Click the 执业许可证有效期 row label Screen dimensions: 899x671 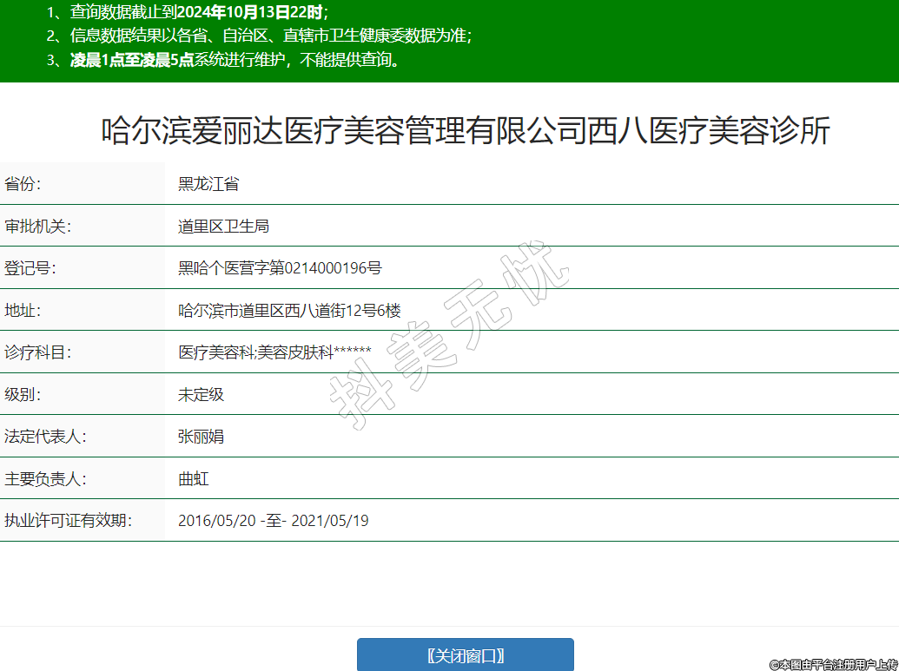tap(68, 521)
